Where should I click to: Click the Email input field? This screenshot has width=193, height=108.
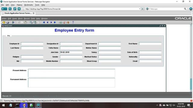150,61
